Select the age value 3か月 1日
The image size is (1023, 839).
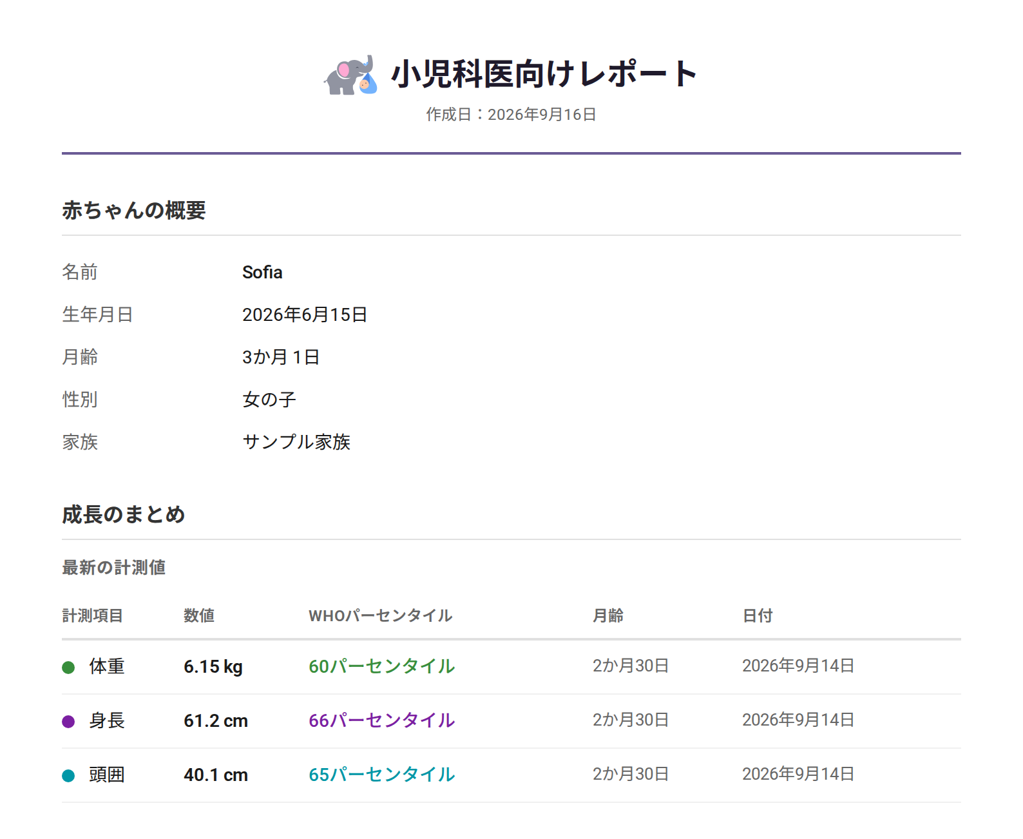[281, 357]
